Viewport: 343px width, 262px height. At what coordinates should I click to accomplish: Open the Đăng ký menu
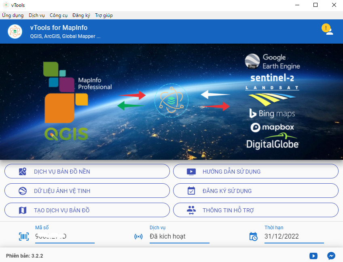[x=81, y=15]
